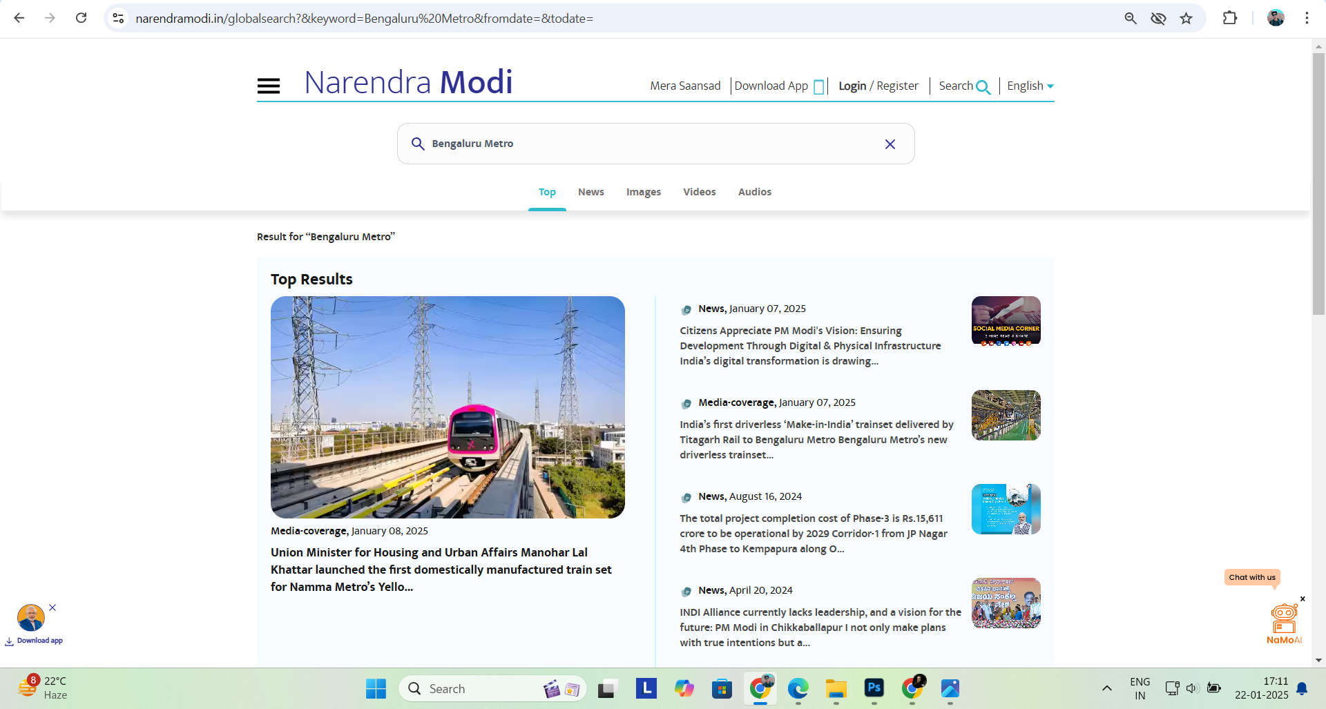Image resolution: width=1326 pixels, height=709 pixels.
Task: Click the page vertical scrollbar thumb
Action: click(1318, 183)
